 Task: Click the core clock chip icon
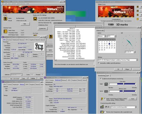click(x=106, y=84)
